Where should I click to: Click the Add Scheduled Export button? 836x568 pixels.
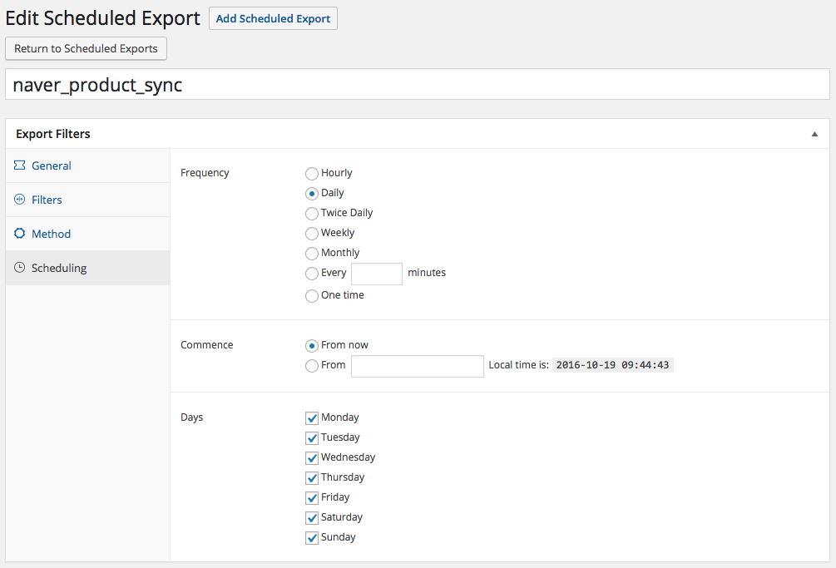tap(273, 18)
